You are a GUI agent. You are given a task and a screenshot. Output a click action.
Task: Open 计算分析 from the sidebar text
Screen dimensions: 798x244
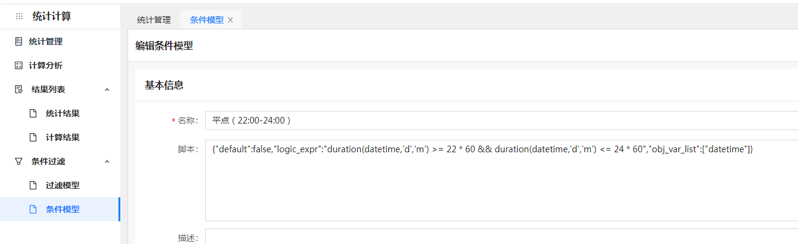point(46,65)
